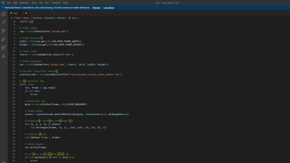Open the View menu
The image size is (290, 163).
tap(34, 3)
